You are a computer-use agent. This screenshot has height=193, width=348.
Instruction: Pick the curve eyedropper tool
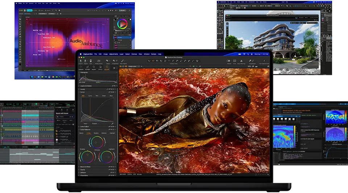[112, 124]
